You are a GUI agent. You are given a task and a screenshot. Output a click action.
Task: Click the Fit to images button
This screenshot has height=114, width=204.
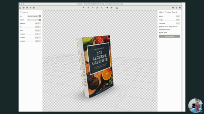click(x=169, y=36)
